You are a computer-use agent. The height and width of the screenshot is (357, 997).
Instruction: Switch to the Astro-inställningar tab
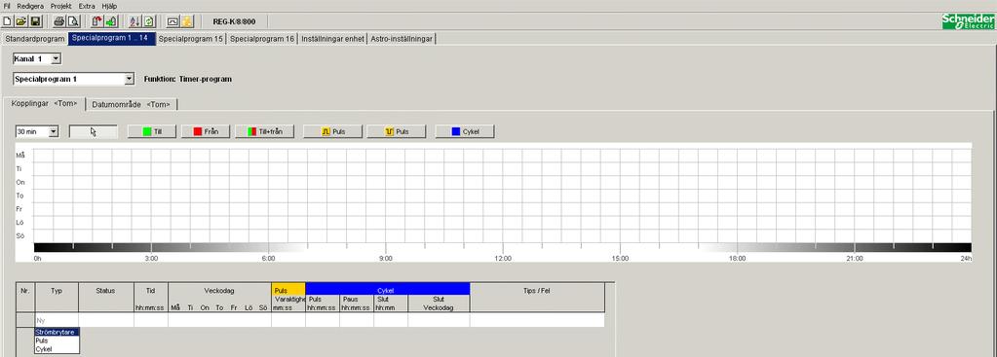pyautogui.click(x=402, y=39)
